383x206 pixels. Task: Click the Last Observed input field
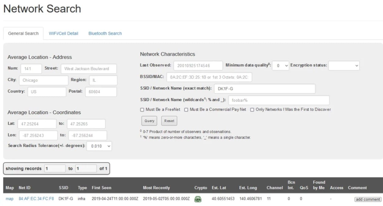pos(198,65)
